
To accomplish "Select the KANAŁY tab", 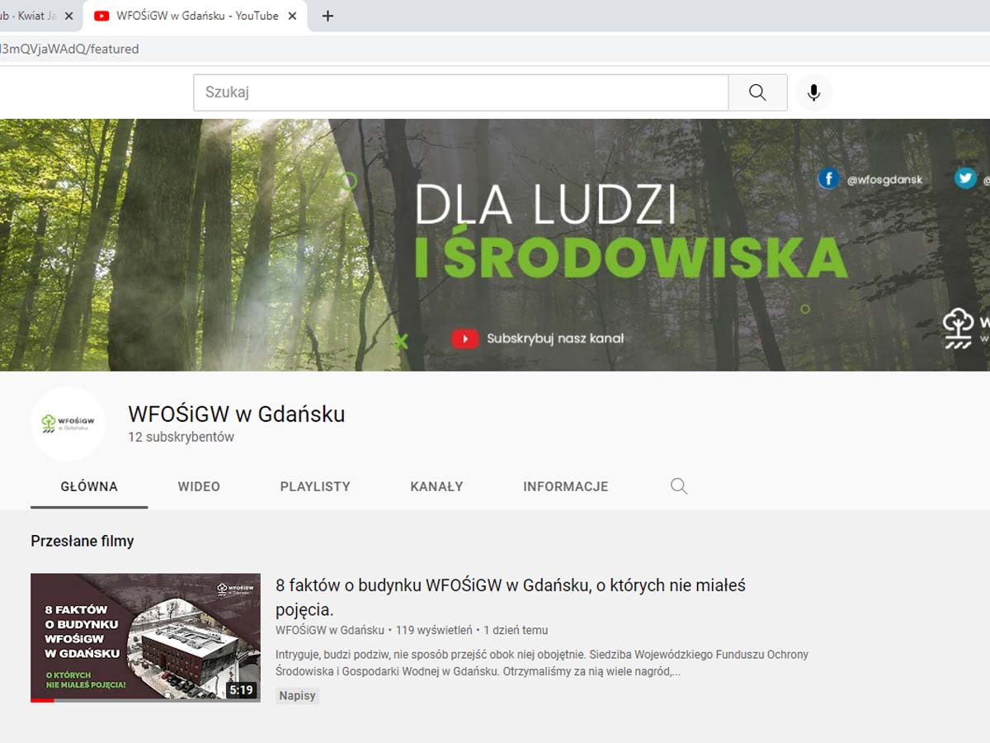I will click(x=436, y=486).
